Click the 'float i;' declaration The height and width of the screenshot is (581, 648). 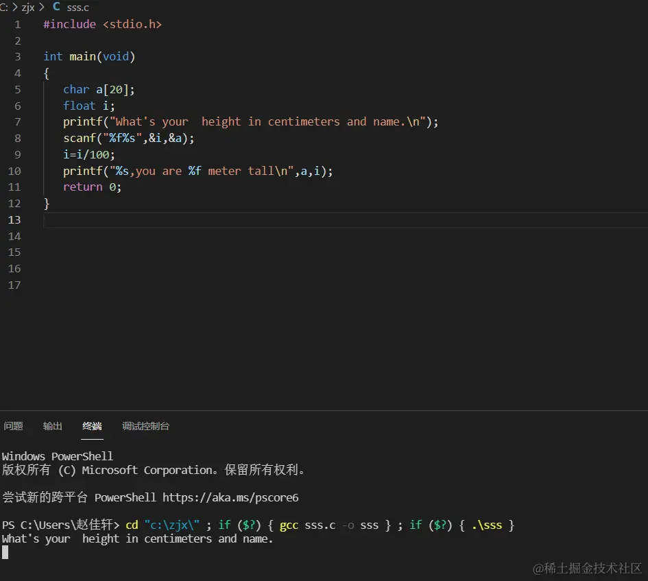coord(89,106)
